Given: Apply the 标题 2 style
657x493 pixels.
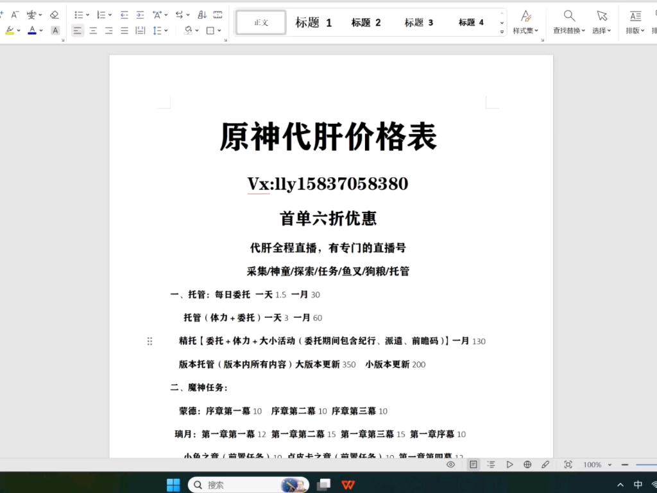Looking at the screenshot, I should point(366,22).
